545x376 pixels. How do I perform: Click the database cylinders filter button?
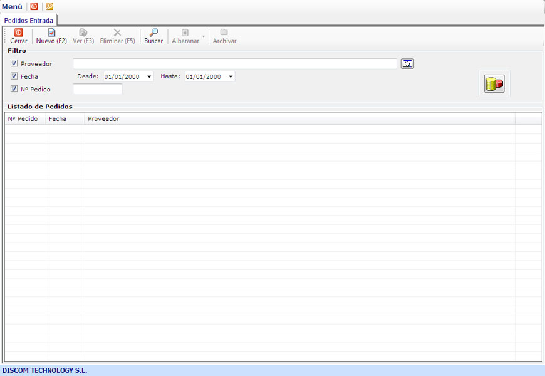tap(494, 83)
